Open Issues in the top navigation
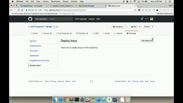This screenshot has width=183, height=103. coord(91,19)
